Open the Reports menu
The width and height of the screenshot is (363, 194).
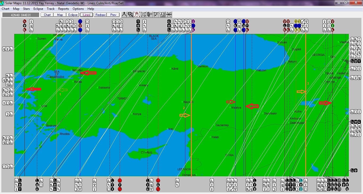pos(64,9)
